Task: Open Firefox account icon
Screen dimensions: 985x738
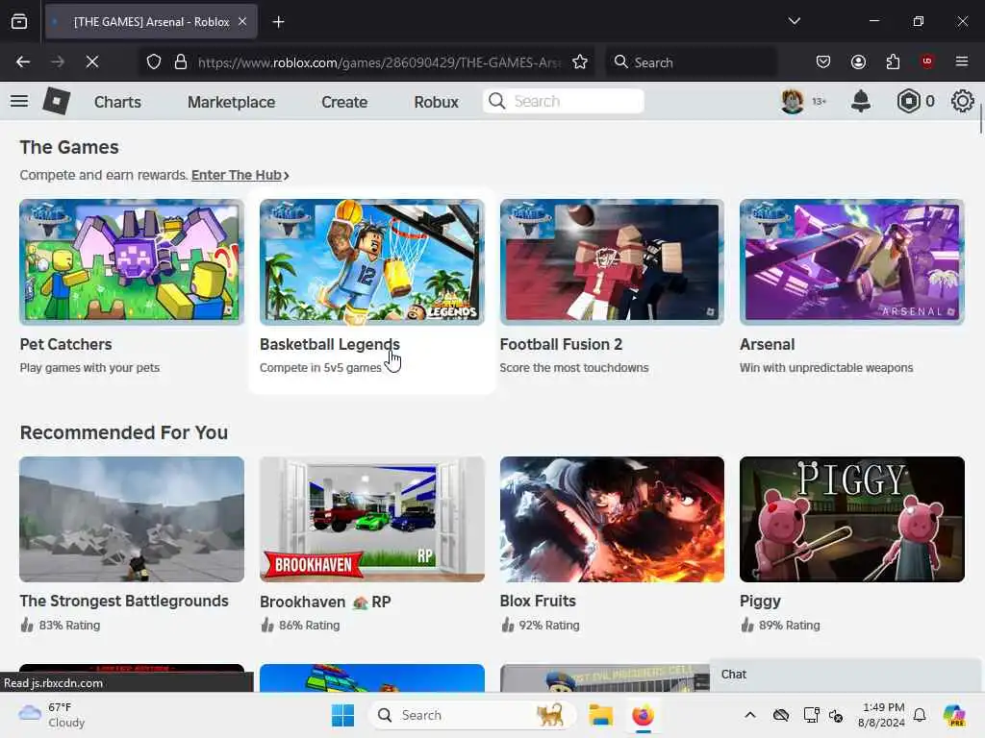Action: pyautogui.click(x=858, y=61)
